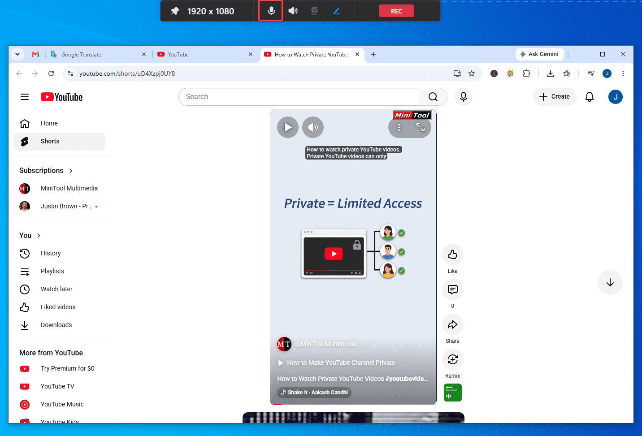Open Chrome three-dot menu
The image size is (642, 436).
pyautogui.click(x=623, y=73)
